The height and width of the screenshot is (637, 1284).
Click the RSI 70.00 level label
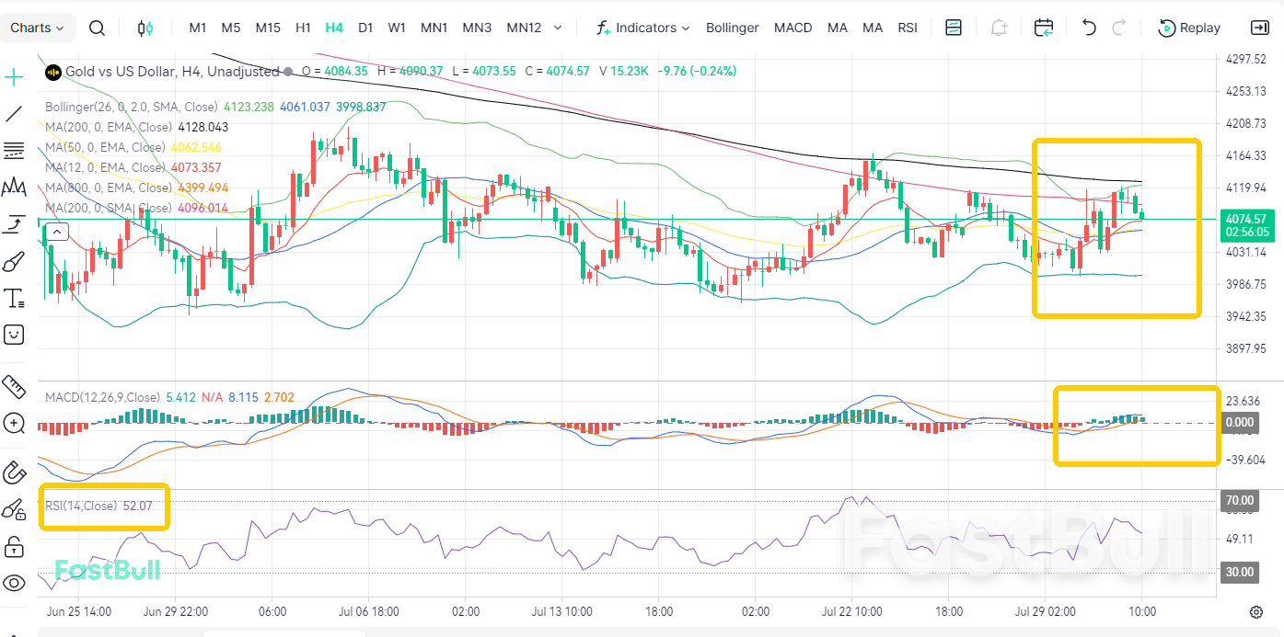pyautogui.click(x=1239, y=501)
